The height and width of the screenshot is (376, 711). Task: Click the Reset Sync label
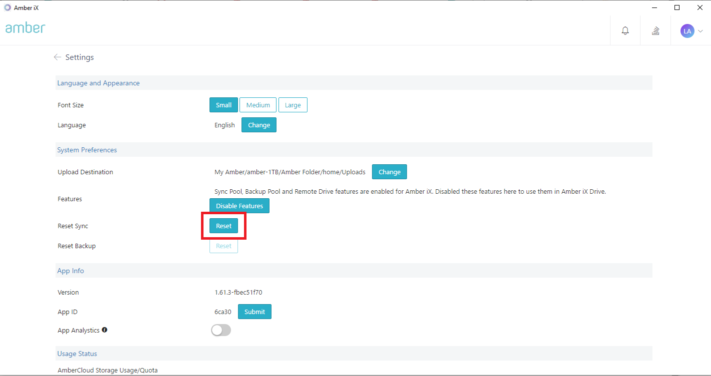tap(73, 226)
